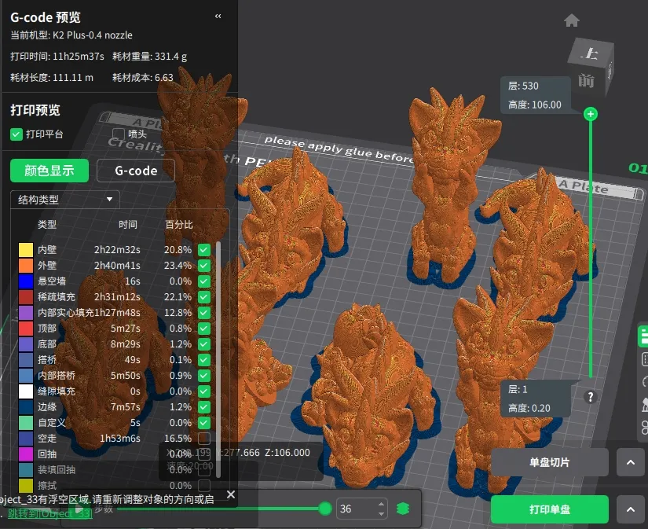Click the magenta 回抽 color swatch
This screenshot has height=529, width=648.
click(x=26, y=454)
